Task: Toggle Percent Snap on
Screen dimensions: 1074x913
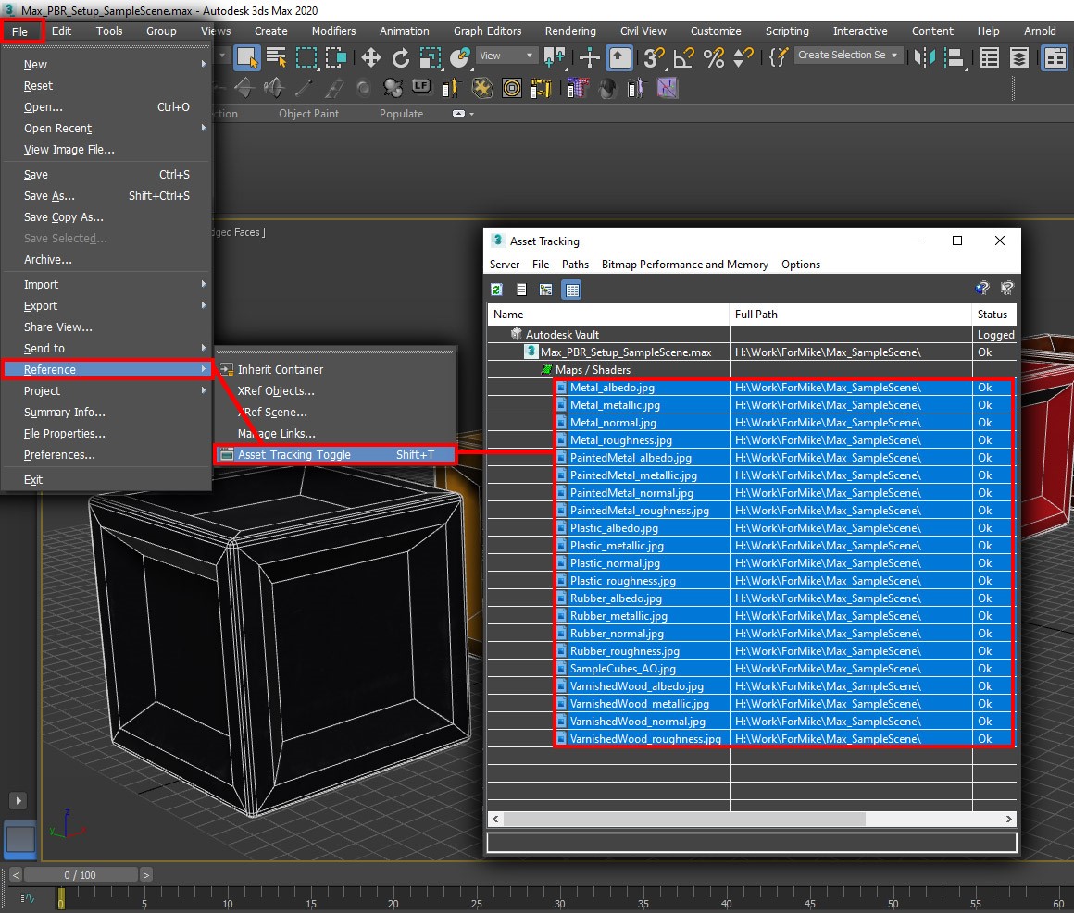Action: click(x=713, y=56)
